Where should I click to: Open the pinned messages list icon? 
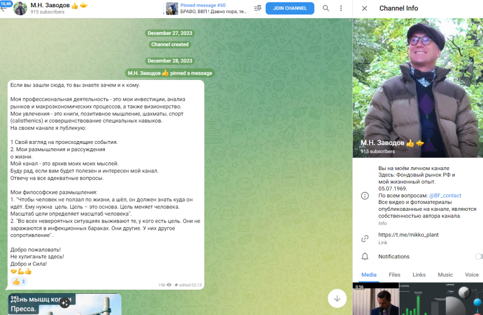tap(258, 8)
